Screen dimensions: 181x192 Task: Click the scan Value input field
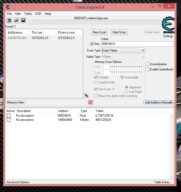coord(137,44)
